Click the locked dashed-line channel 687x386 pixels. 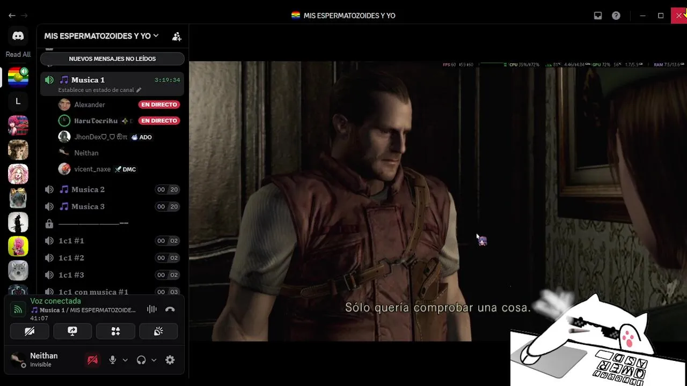click(x=112, y=224)
